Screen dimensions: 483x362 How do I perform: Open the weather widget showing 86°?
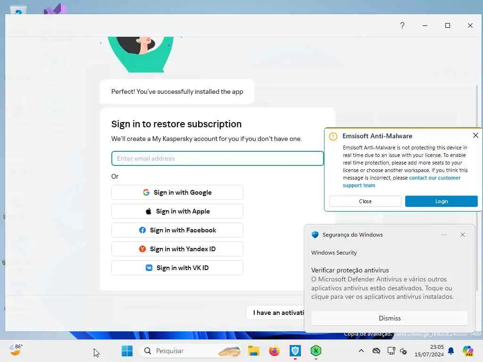pos(16,350)
